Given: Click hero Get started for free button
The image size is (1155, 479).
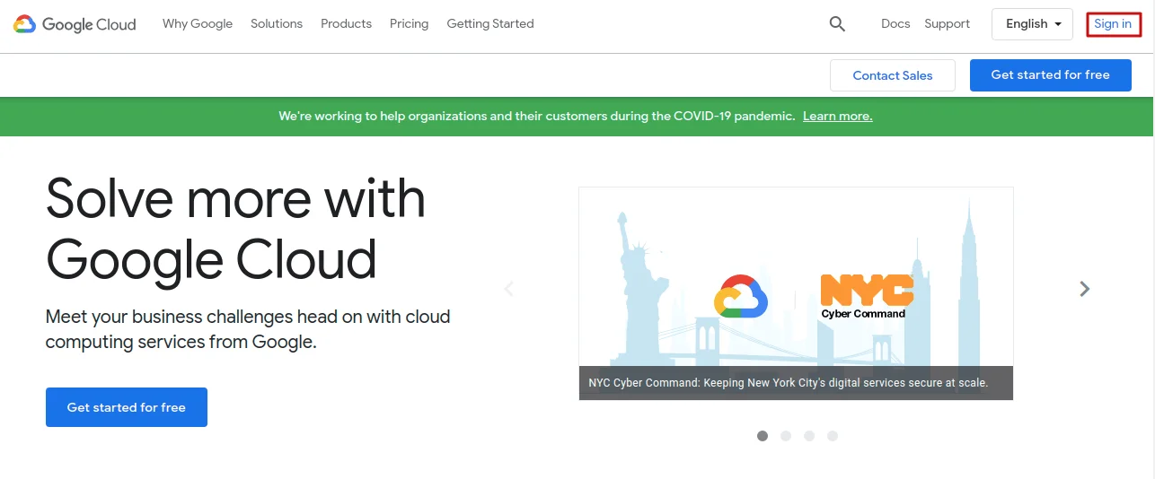Looking at the screenshot, I should pos(127,407).
